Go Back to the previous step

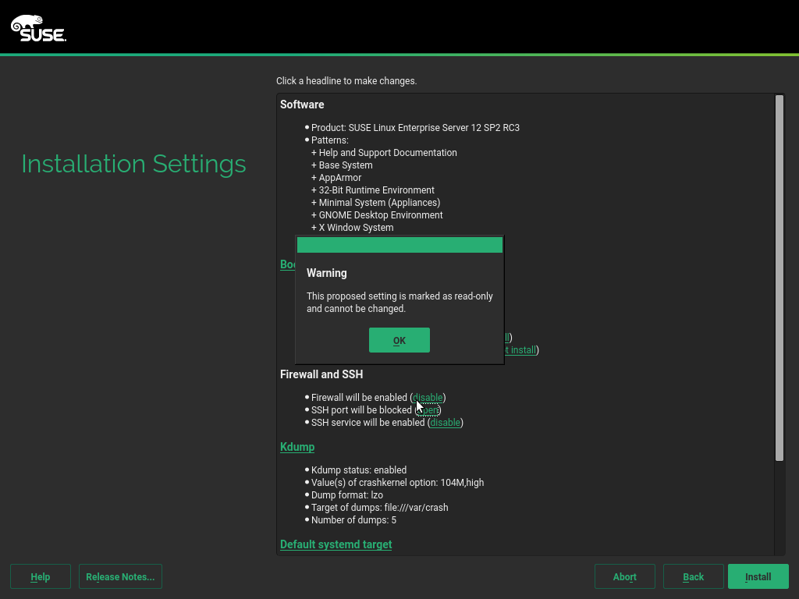click(x=693, y=576)
